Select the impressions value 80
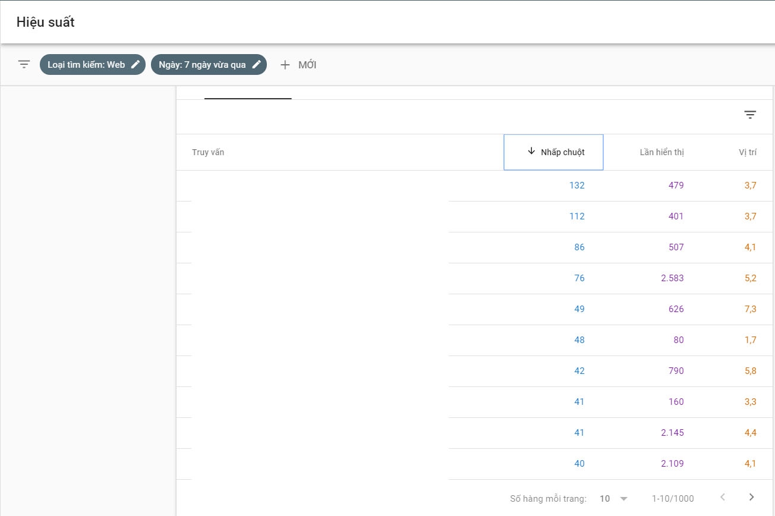The image size is (775, 516). tap(679, 340)
